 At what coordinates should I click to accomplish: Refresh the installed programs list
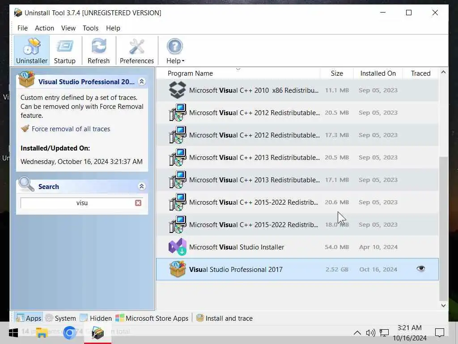pos(99,50)
